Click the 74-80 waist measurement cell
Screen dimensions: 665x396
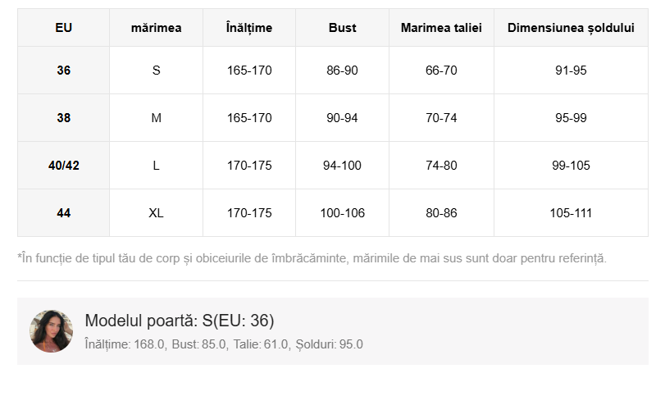(441, 166)
